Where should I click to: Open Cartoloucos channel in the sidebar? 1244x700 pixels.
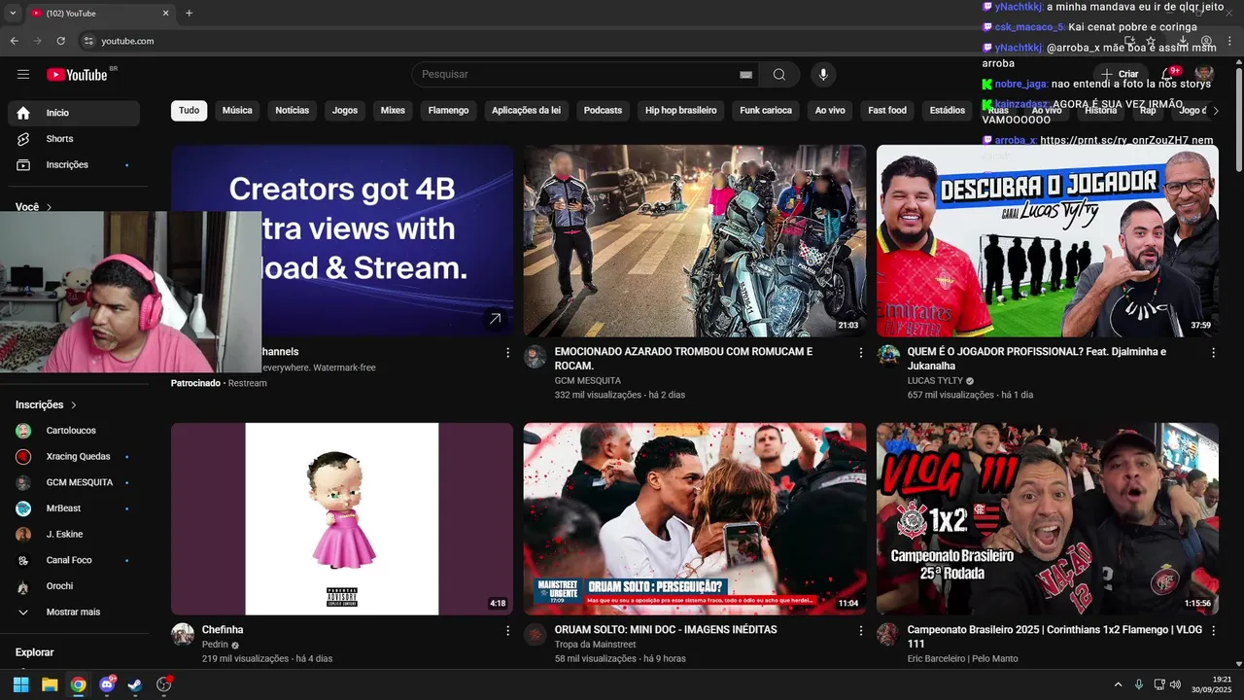(x=74, y=431)
